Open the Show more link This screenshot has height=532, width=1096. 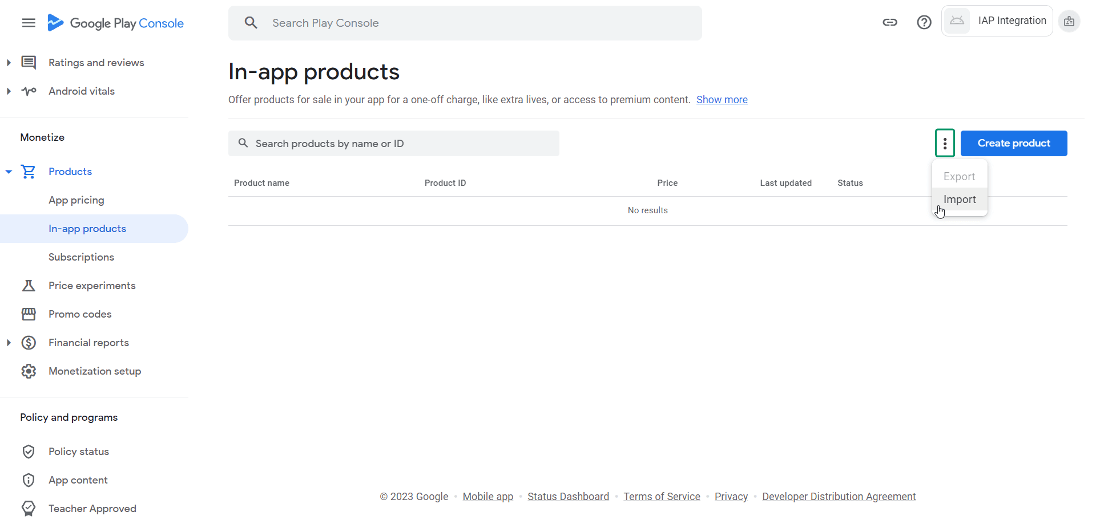722,99
